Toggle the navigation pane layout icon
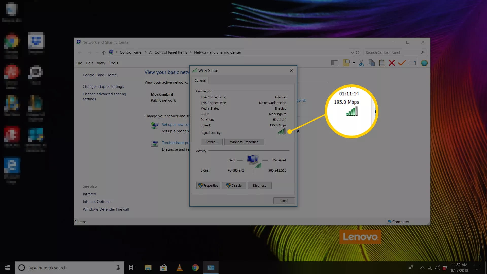487x274 pixels. (x=335, y=63)
